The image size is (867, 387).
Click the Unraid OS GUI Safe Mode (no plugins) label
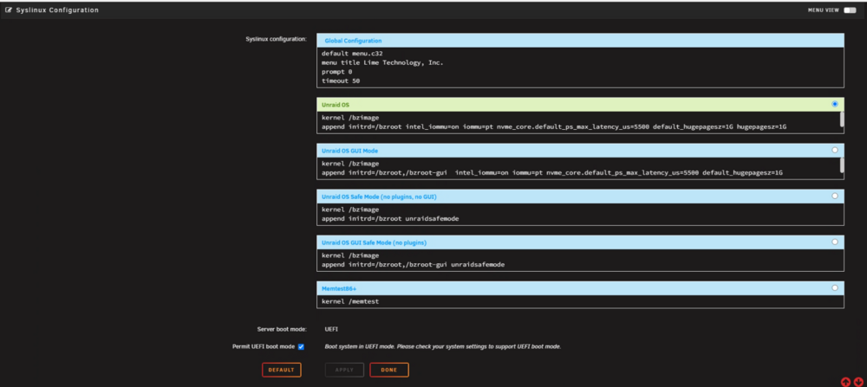pos(374,242)
